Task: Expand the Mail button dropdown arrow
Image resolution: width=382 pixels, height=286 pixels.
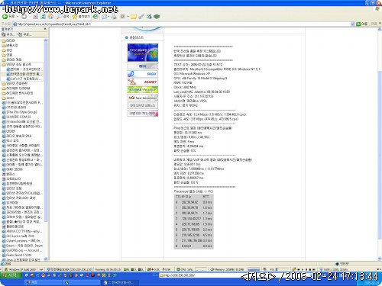Action: coord(108,17)
